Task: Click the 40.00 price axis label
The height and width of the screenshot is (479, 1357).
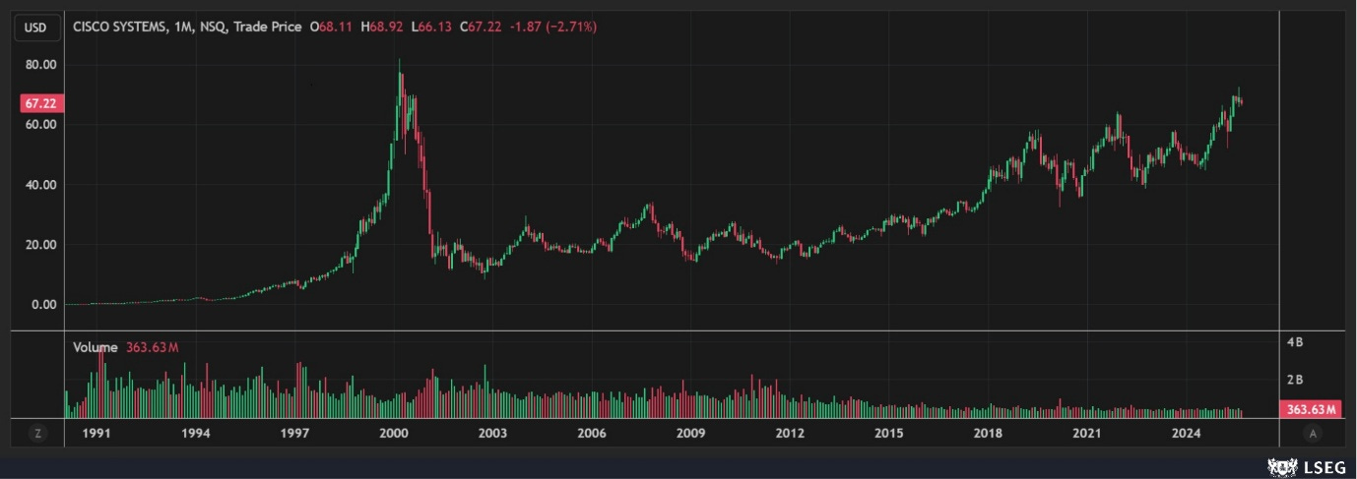Action: point(40,185)
